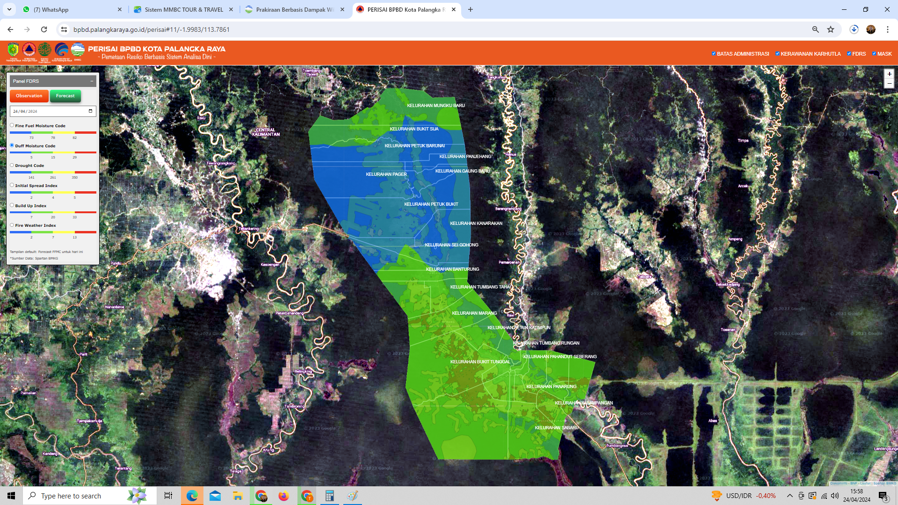Zoom in the map with plus button
898x505 pixels.
889,74
